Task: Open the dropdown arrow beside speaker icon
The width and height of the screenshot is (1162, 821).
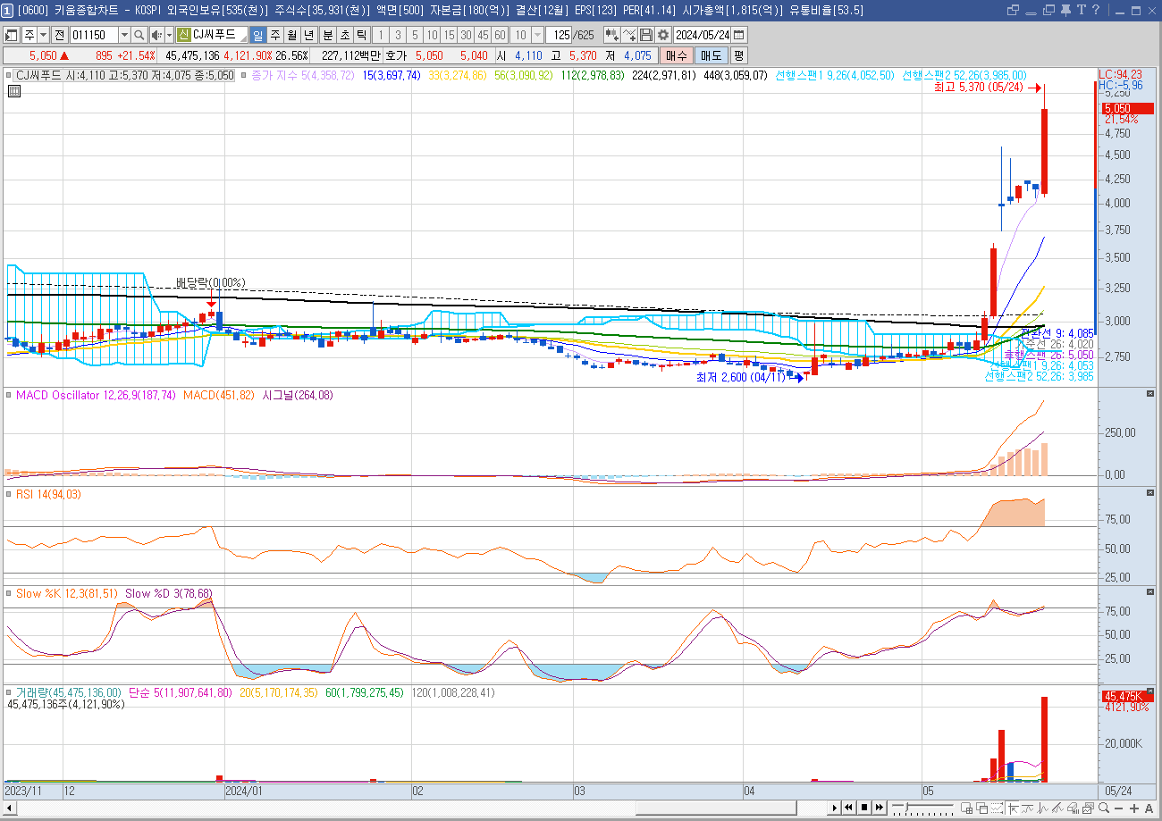Action: click(169, 35)
